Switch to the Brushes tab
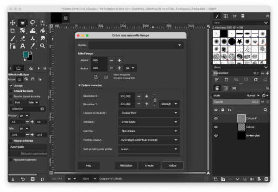Screen dimensions: 278x192 217,16
